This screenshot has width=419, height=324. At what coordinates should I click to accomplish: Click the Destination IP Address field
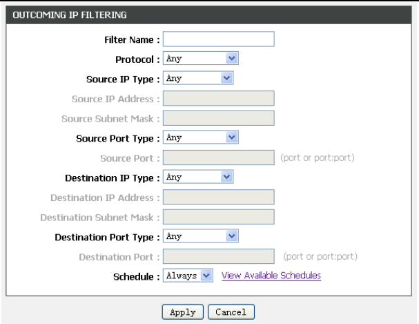tap(218, 197)
